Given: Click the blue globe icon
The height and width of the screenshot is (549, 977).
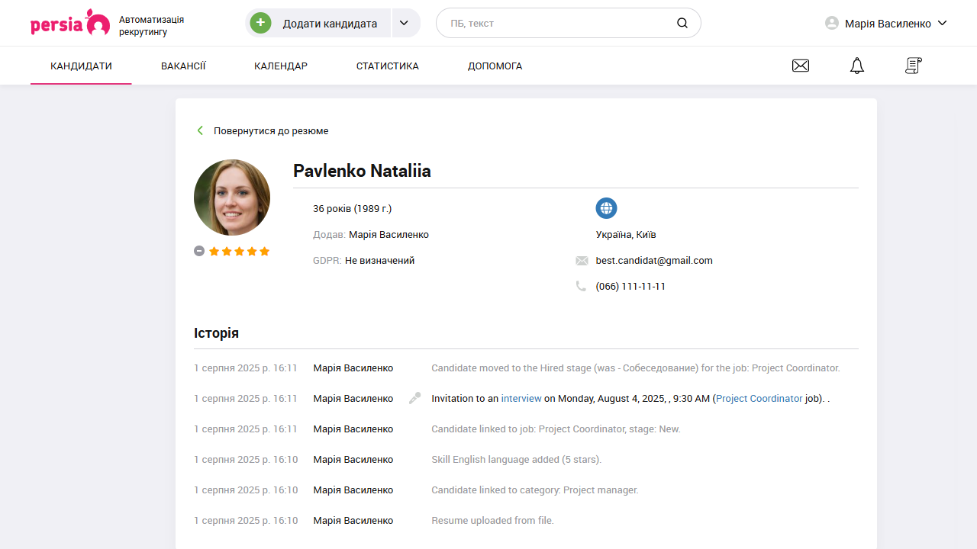Looking at the screenshot, I should pyautogui.click(x=606, y=208).
